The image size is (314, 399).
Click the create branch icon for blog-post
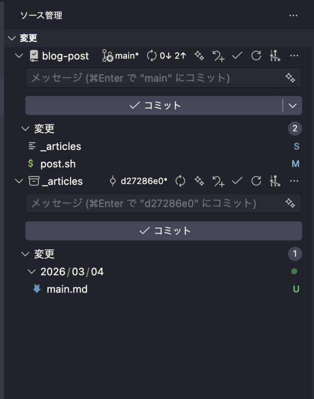[x=218, y=56]
